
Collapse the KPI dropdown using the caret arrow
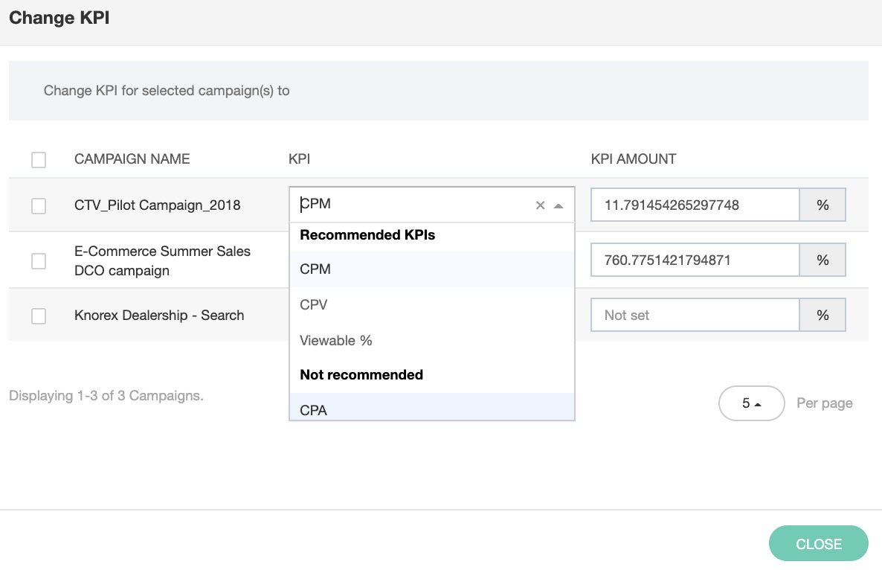[x=559, y=205]
